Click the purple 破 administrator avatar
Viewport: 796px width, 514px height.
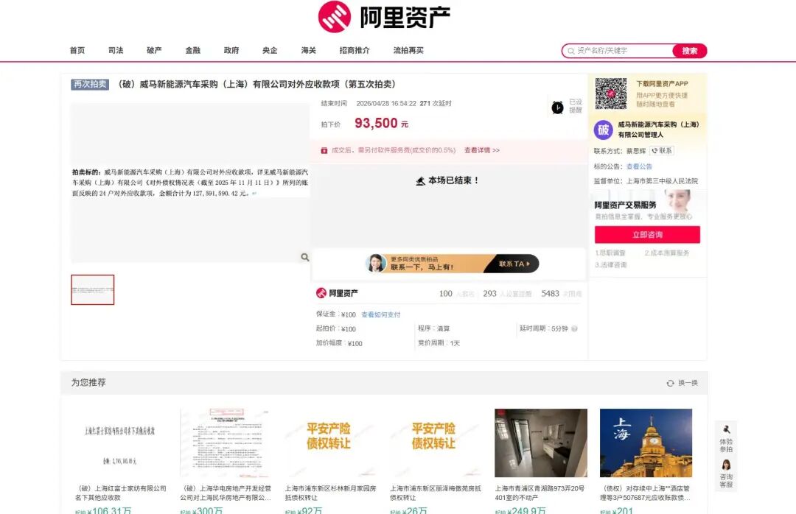coord(604,130)
